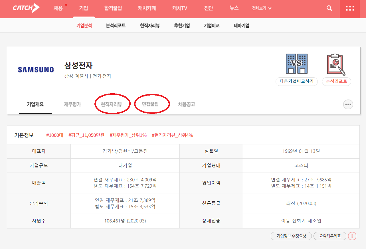Click the 삼성전자 company title
The height and width of the screenshot is (249, 366).
click(x=78, y=66)
